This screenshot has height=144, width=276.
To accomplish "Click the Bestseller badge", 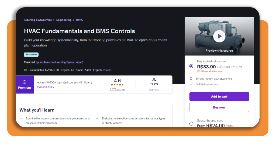I will pyautogui.click(x=31, y=55).
